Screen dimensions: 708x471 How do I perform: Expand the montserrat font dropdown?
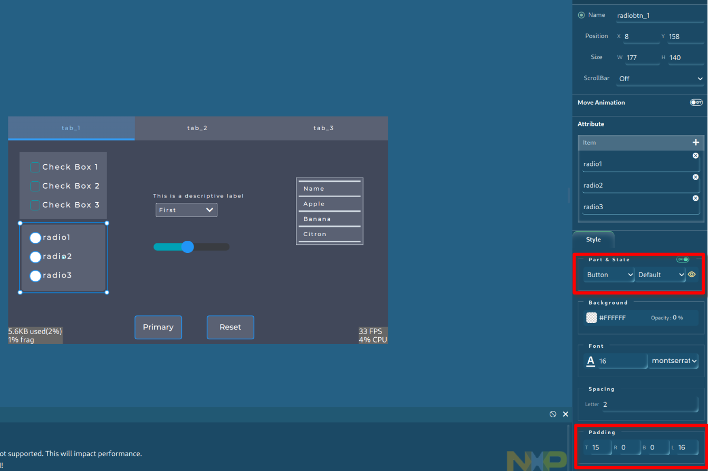673,360
